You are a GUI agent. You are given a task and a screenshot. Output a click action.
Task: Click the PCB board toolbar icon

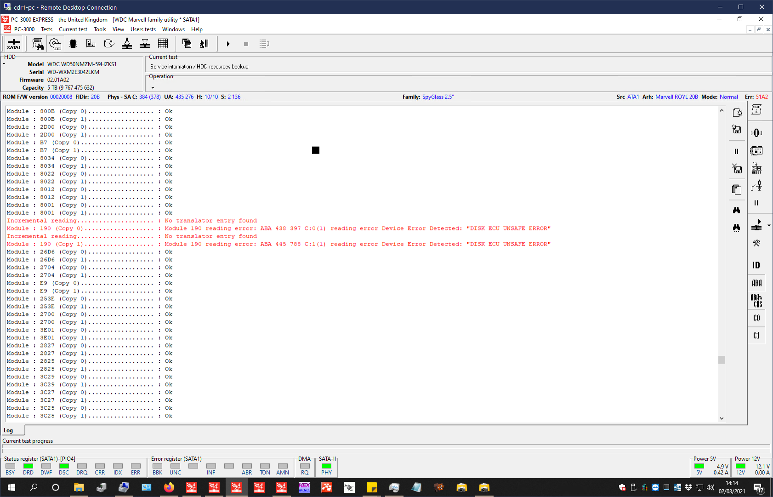coord(91,44)
